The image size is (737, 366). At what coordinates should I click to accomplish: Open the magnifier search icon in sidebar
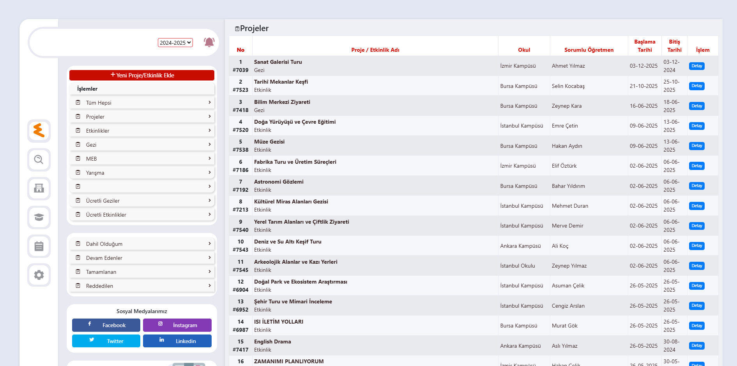(39, 159)
